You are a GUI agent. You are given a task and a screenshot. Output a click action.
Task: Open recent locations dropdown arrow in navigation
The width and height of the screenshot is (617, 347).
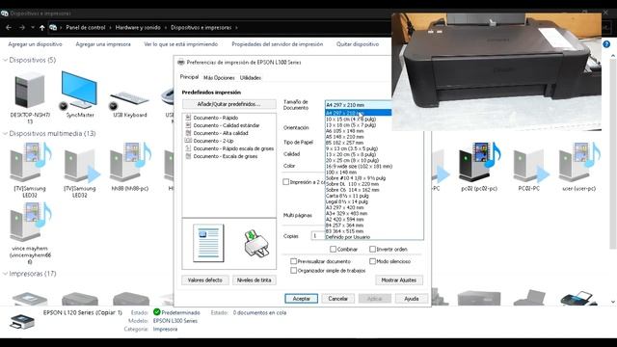click(x=33, y=28)
